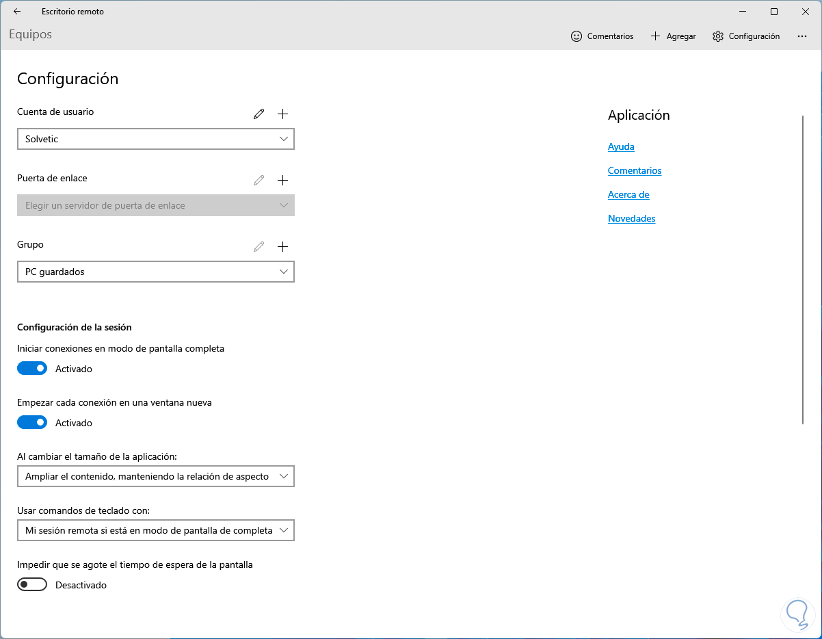
Task: Click Agregar in the top bar
Action: pos(673,36)
